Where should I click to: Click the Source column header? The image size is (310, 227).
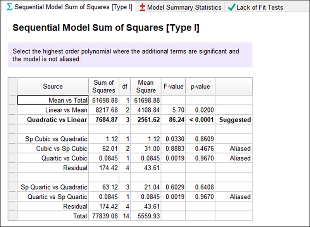tap(53, 87)
